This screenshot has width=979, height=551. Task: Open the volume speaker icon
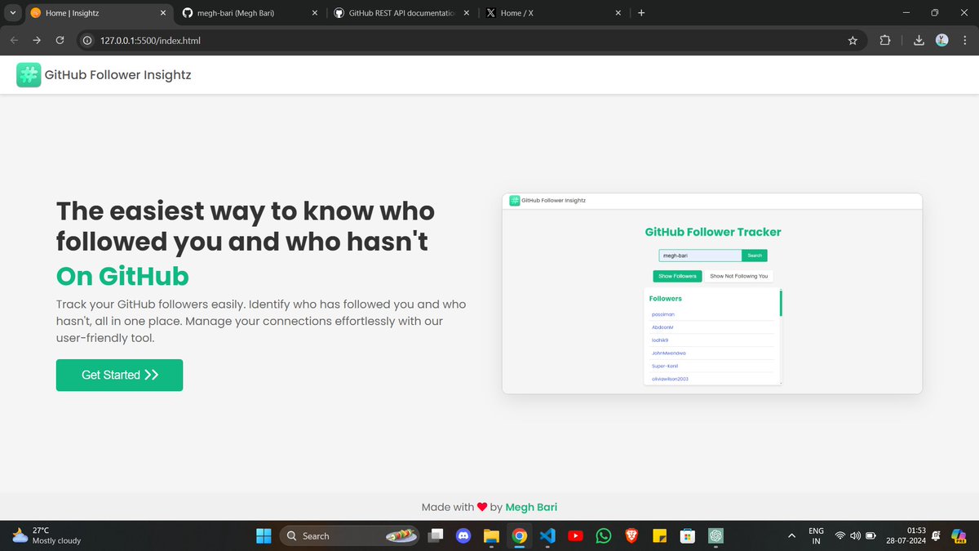tap(855, 536)
